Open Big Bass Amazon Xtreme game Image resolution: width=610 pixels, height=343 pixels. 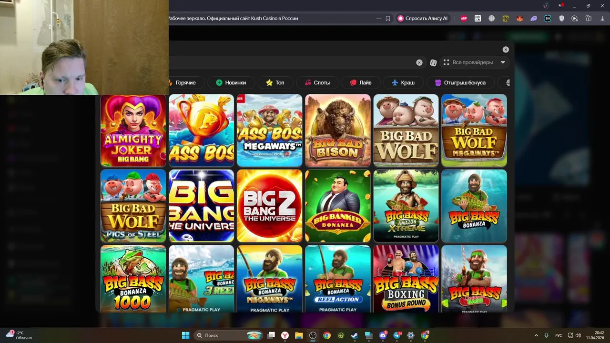click(x=406, y=206)
